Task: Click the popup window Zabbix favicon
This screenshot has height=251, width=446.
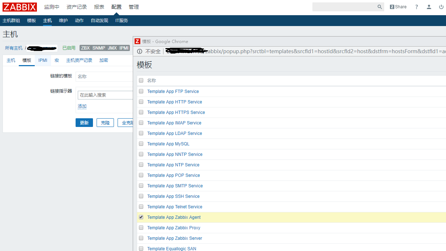Action: (137, 41)
